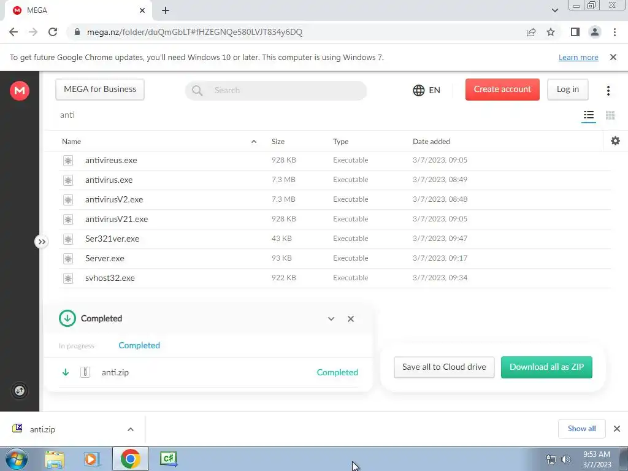Click the green Completed download circle icon
The height and width of the screenshot is (471, 628).
(67, 318)
